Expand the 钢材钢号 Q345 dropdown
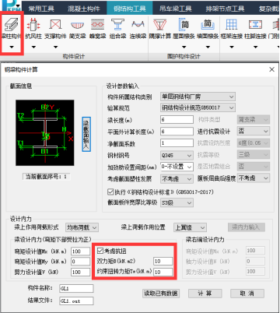This screenshot has height=313, width=280. click(x=177, y=155)
